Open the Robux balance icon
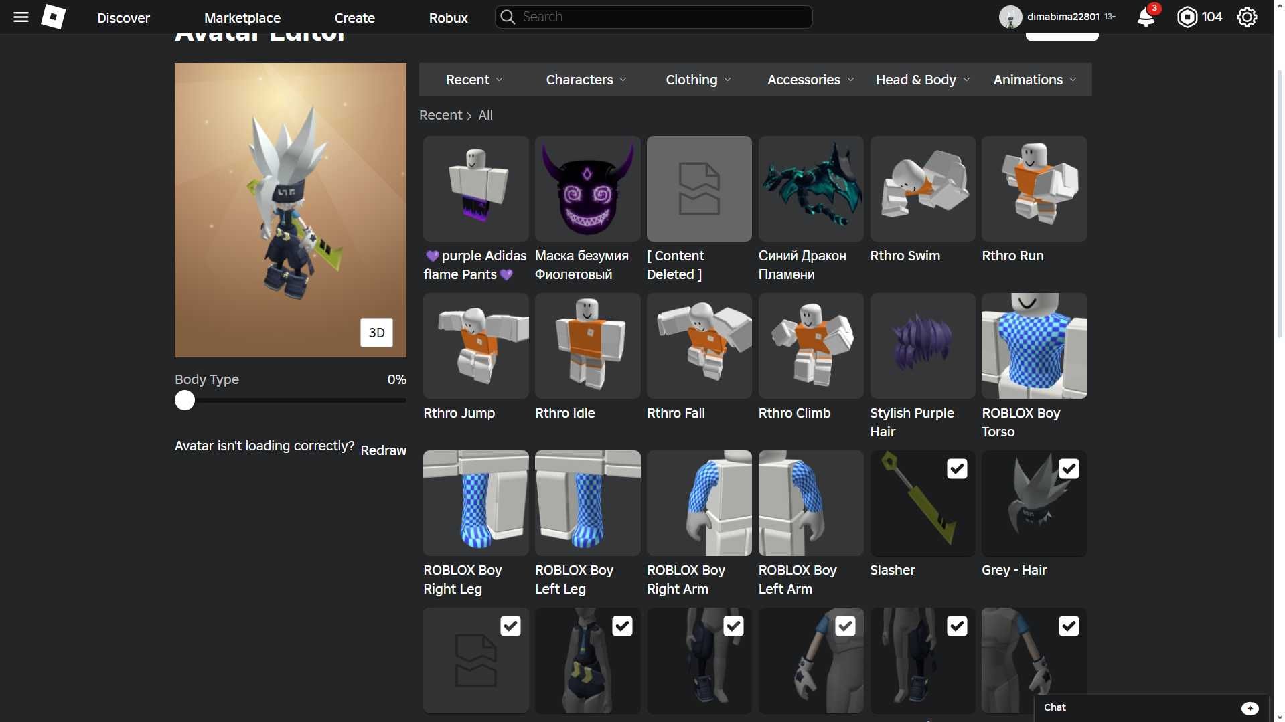The image size is (1285, 722). 1187,17
